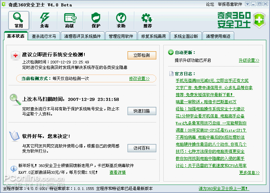Switch to the 基本状态 tab
Image resolution: width=270 pixels, height=193 pixels.
16,36
